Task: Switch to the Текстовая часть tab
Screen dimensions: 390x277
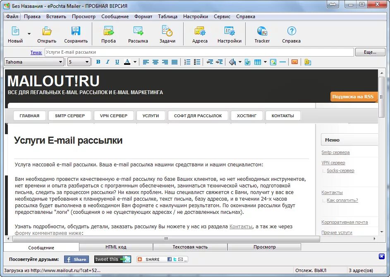Action: pyautogui.click(x=190, y=247)
